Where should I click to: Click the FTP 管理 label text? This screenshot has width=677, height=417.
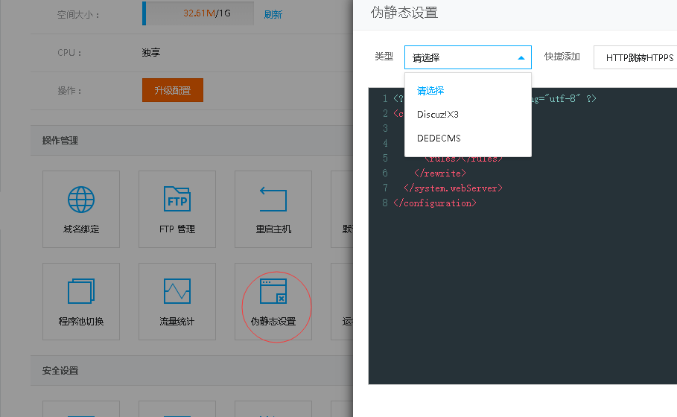177,229
